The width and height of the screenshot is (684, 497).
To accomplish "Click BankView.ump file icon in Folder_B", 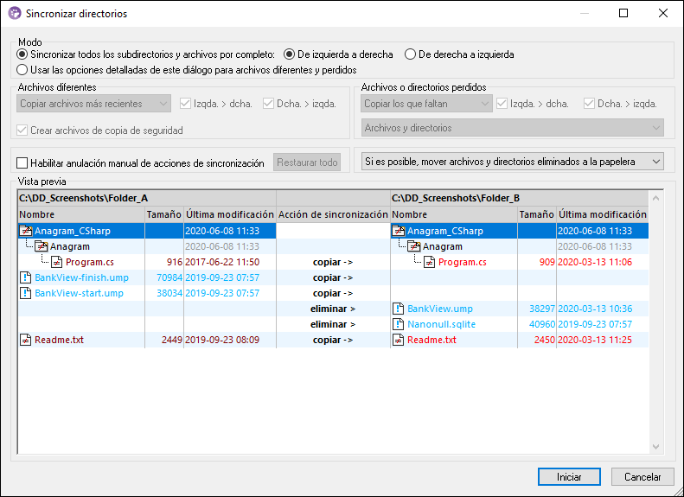I will (x=399, y=309).
